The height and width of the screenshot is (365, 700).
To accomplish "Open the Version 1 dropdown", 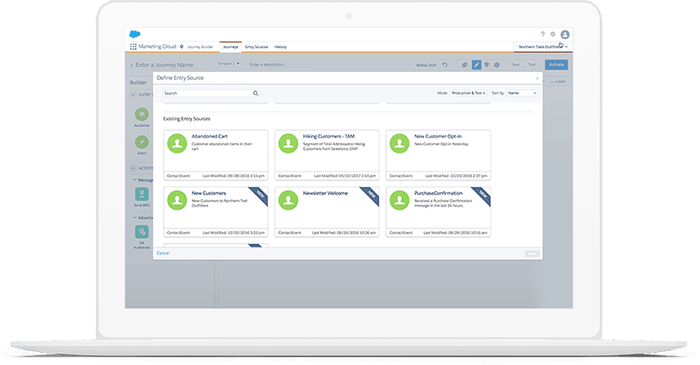I will pyautogui.click(x=229, y=64).
